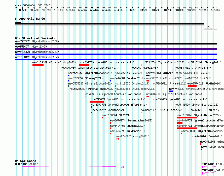
Task: Select nsv5882619 (Almarri2020) label
Action: point(164,78)
